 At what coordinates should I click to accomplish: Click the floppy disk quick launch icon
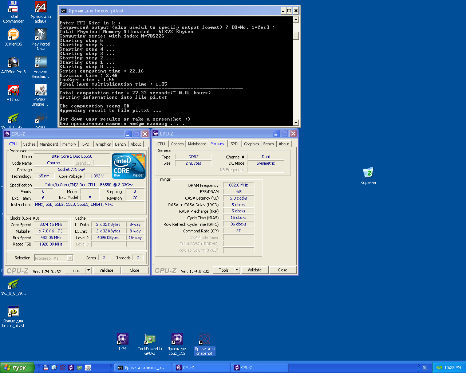[x=46, y=368]
